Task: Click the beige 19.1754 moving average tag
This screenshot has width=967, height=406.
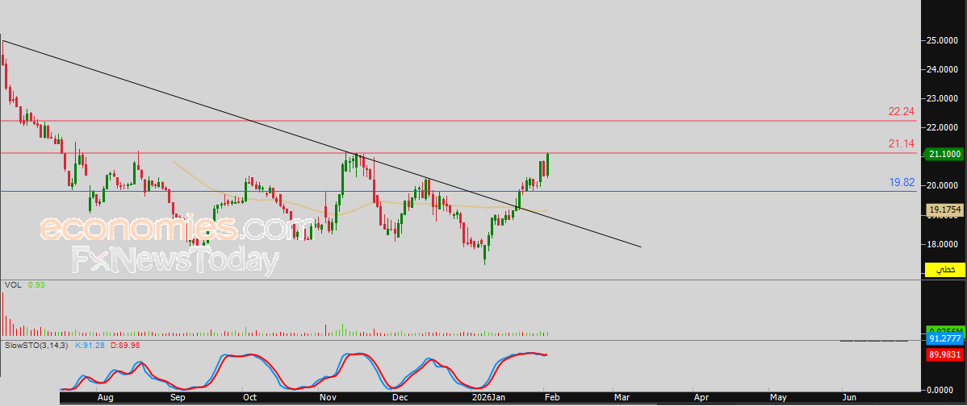Action: 944,209
